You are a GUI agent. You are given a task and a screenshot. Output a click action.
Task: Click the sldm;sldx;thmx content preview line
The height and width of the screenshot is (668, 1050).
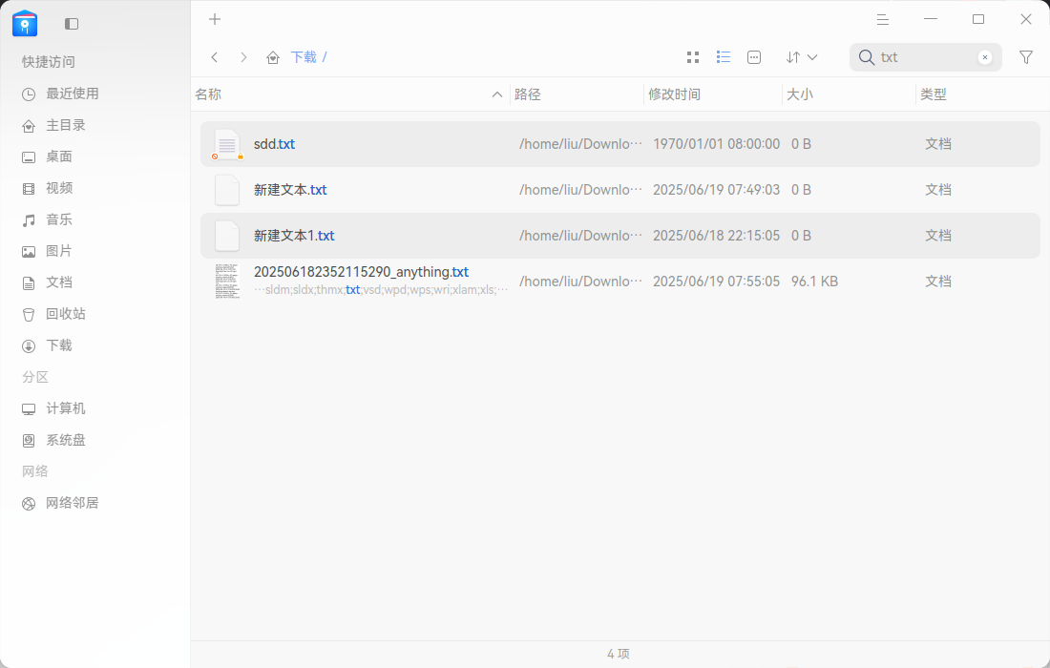click(381, 290)
